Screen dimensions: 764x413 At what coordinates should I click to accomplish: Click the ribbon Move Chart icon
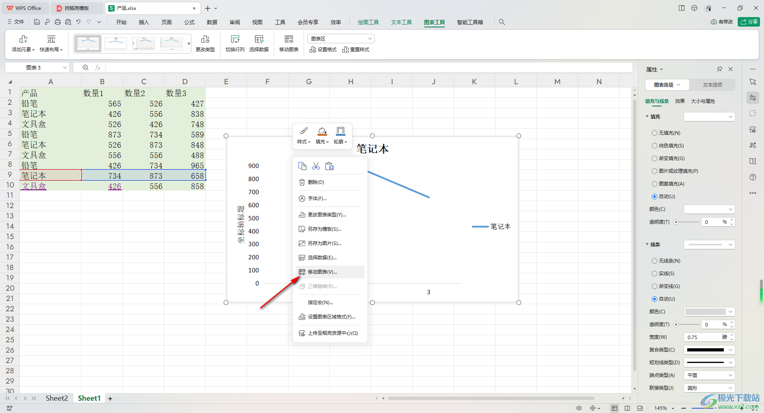(x=289, y=39)
